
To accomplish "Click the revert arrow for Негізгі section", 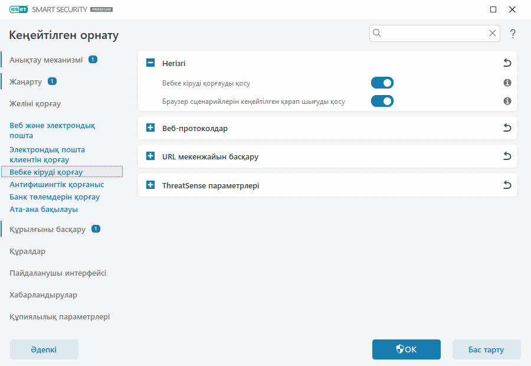I will [507, 63].
